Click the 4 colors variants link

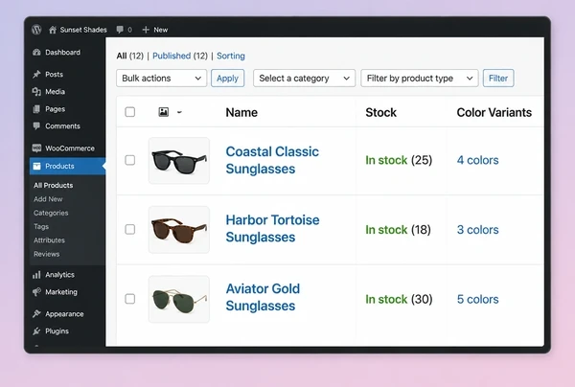click(x=477, y=160)
